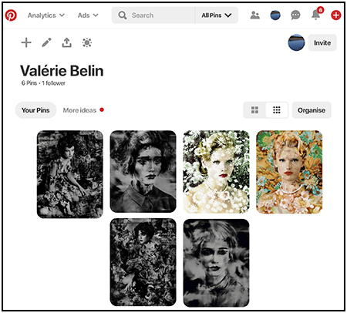Click the red plus create button
Viewport: 347px width, 313px height.
click(336, 15)
